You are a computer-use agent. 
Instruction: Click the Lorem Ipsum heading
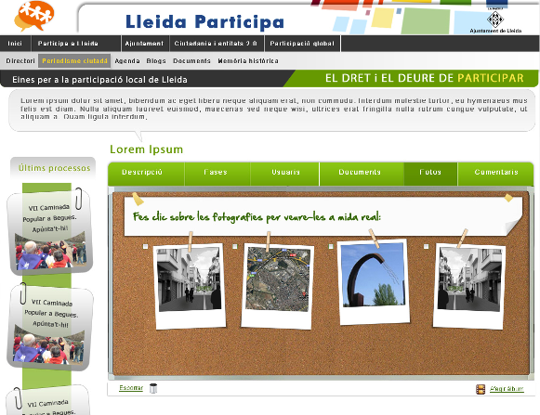pos(146,149)
